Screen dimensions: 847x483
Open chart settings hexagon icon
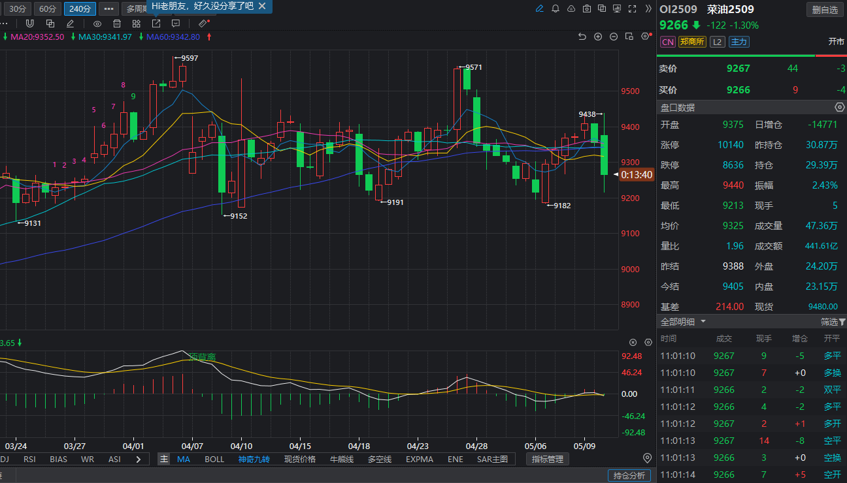coord(645,37)
